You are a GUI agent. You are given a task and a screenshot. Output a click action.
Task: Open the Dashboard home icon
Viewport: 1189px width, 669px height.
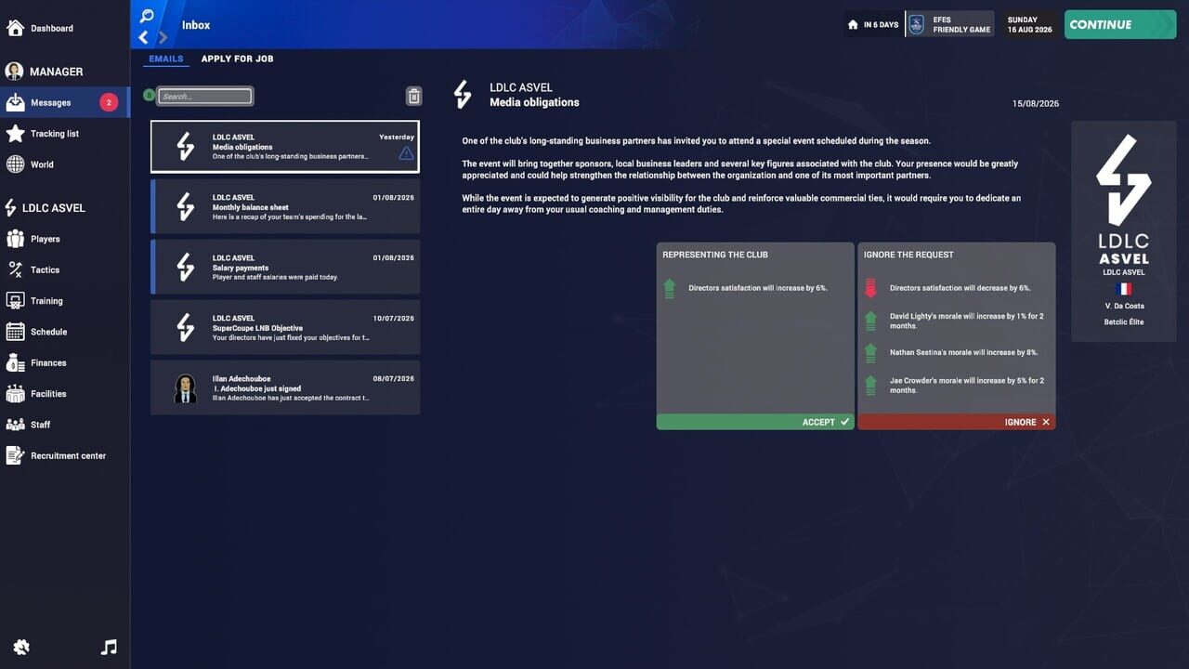pos(15,28)
